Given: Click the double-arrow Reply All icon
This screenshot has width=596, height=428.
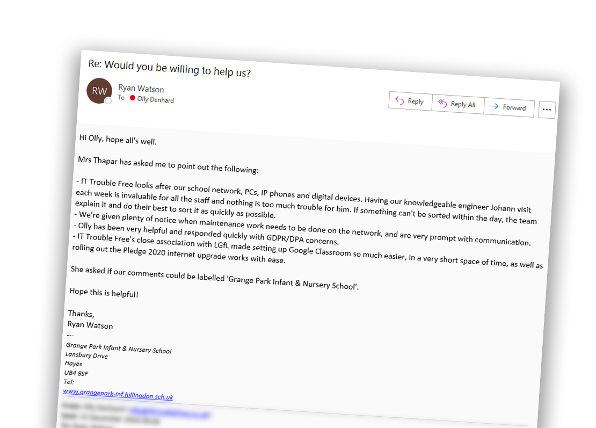Looking at the screenshot, I should [x=442, y=103].
